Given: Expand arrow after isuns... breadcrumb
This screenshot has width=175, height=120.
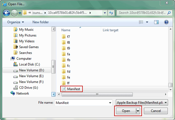Looking at the screenshot, I should point(45,13).
